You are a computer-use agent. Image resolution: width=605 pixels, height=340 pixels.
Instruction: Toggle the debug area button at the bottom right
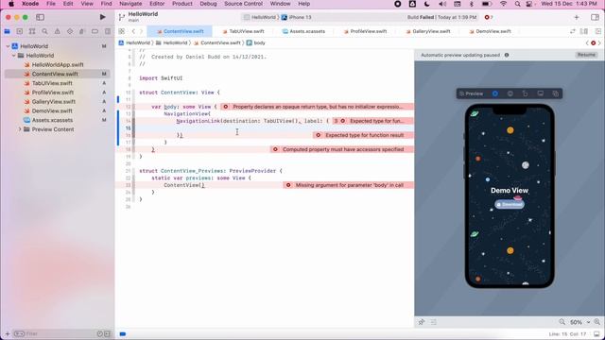[596, 333]
